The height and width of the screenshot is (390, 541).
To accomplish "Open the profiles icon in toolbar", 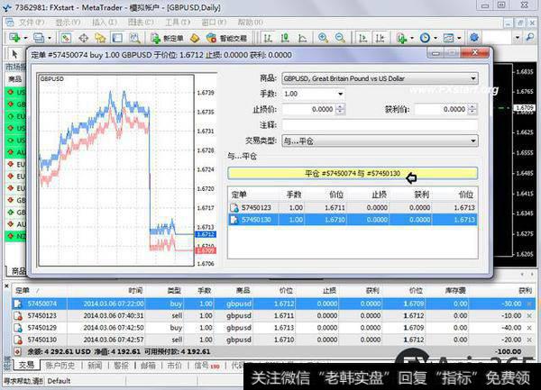I will (x=39, y=38).
